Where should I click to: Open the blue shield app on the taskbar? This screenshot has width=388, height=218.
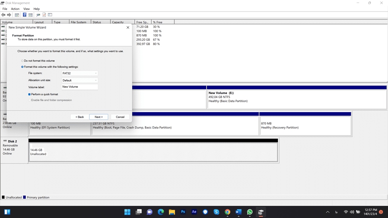pyautogui.click(x=205, y=212)
